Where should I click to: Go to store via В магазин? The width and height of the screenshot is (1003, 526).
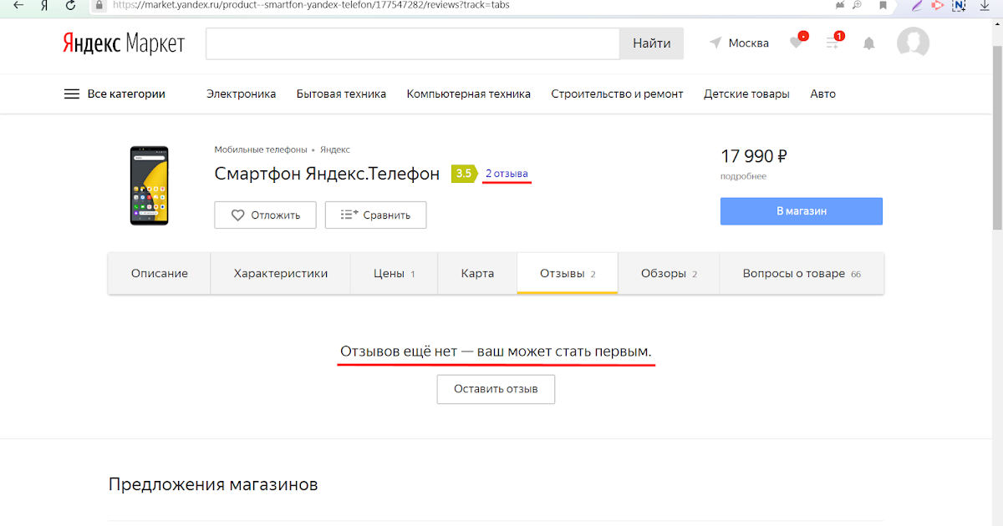click(x=802, y=211)
